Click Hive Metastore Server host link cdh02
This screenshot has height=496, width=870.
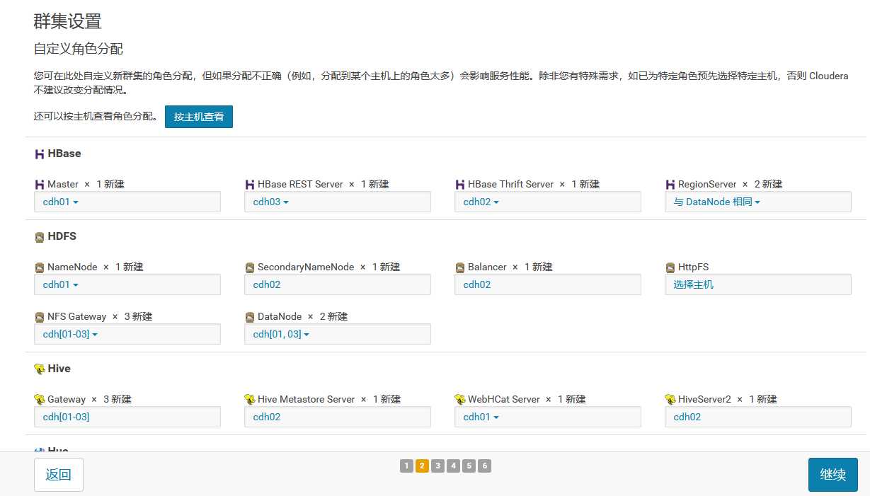[x=267, y=417]
